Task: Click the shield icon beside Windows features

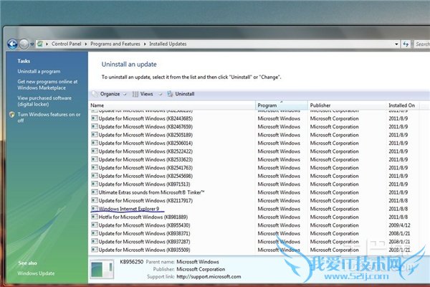Action: pyautogui.click(x=11, y=115)
